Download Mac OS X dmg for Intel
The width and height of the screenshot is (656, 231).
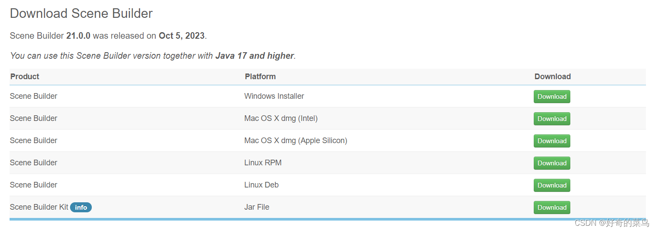tap(552, 119)
